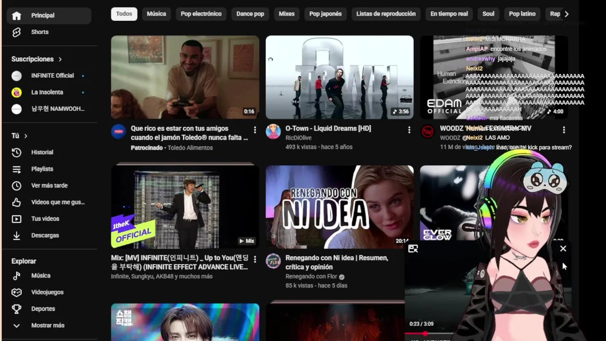The width and height of the screenshot is (606, 341).
Task: Expand the miniplayer to full view
Action: pyautogui.click(x=413, y=249)
